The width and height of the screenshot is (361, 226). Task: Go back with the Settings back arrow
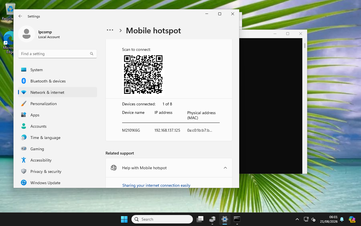click(x=20, y=16)
